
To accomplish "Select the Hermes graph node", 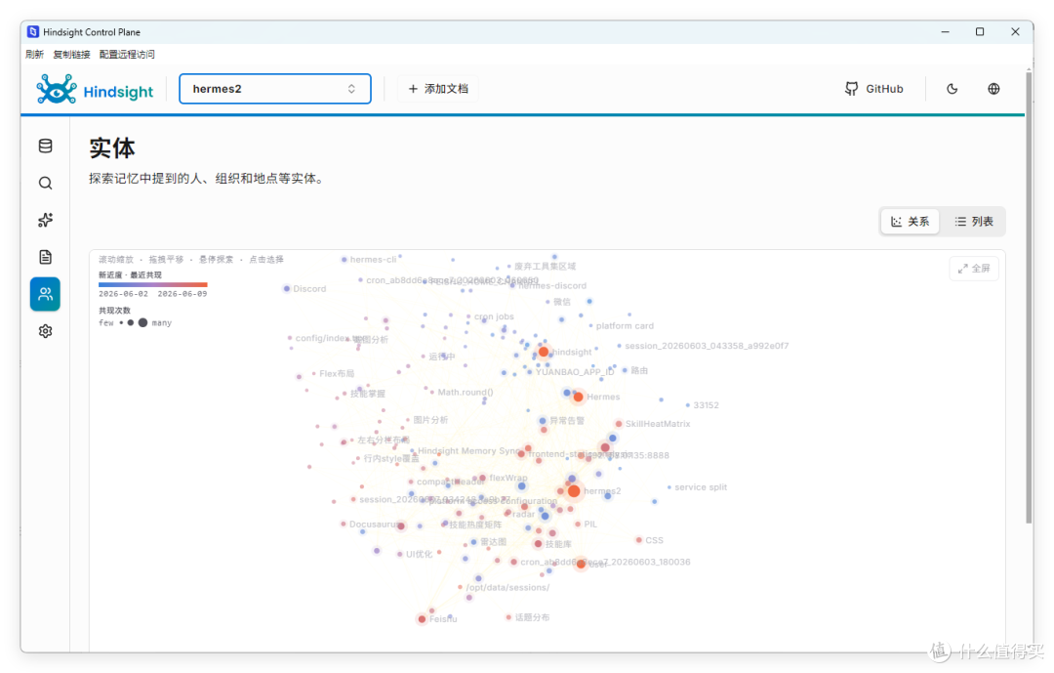I will click(578, 398).
